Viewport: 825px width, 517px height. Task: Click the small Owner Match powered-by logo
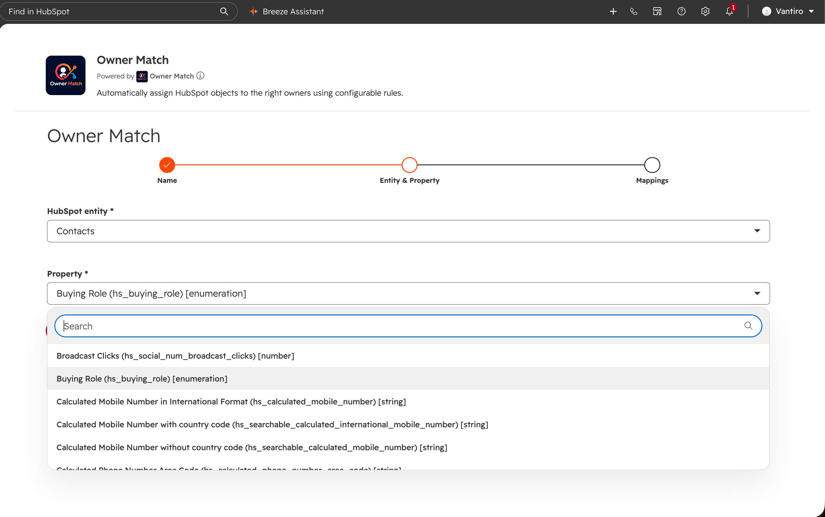point(142,76)
